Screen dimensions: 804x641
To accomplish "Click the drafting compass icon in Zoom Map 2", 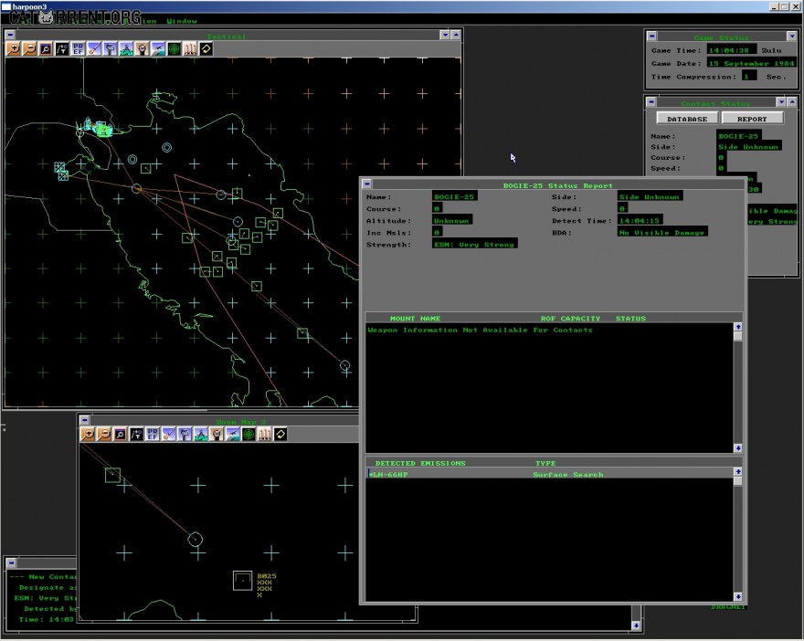I will (x=200, y=434).
